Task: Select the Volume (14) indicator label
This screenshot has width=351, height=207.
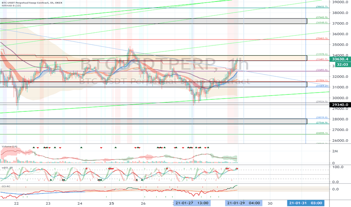Action: point(9,146)
